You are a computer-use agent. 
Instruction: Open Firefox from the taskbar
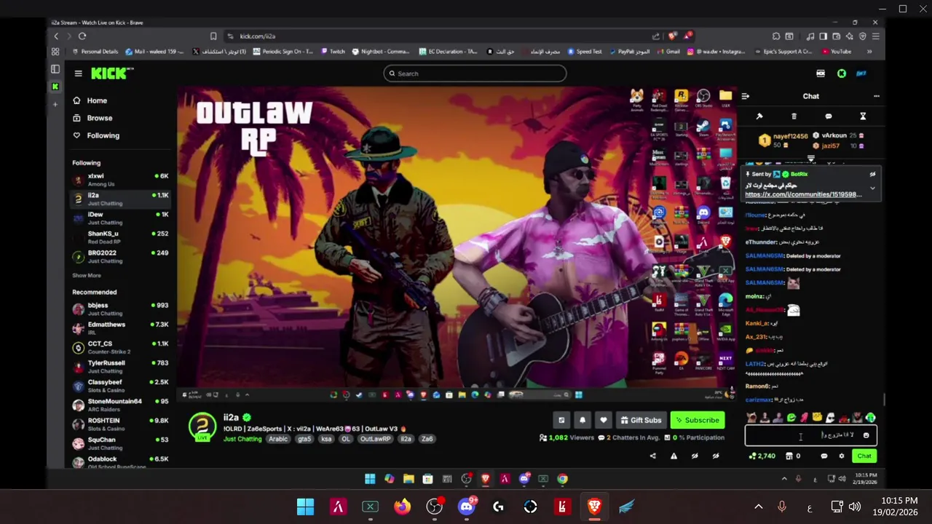click(x=402, y=507)
